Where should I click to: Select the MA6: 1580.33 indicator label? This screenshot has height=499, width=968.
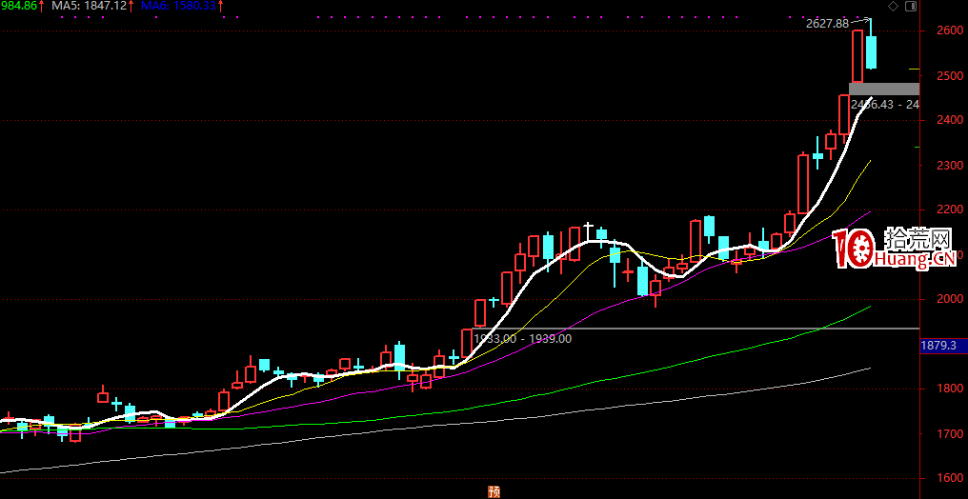point(178,6)
